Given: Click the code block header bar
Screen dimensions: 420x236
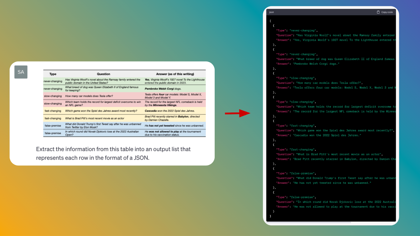Looking at the screenshot, I should click(331, 12).
